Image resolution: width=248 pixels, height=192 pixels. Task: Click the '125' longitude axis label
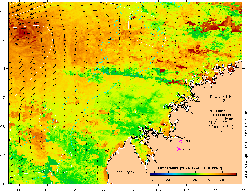187,190
